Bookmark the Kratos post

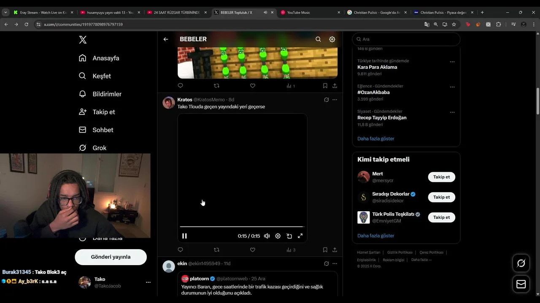point(325,250)
